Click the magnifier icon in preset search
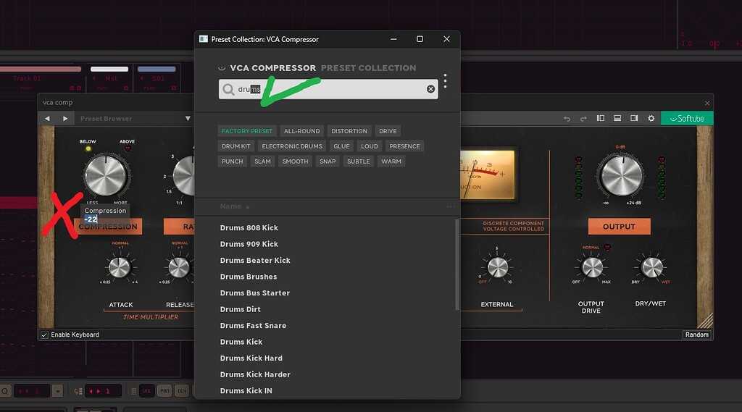The image size is (742, 412). pyautogui.click(x=228, y=89)
